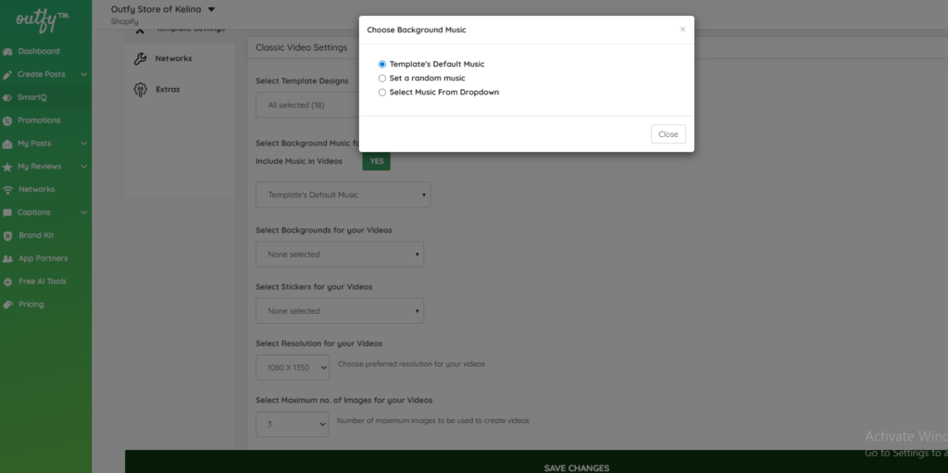Click the SmartQ sidebar icon
Screen dimensions: 948x473
pos(8,97)
